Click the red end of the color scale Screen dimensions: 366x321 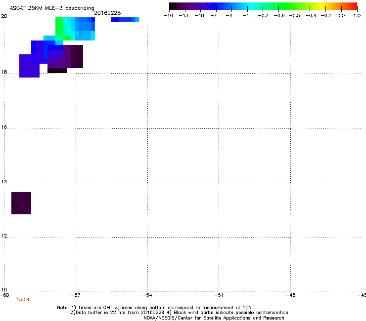[x=354, y=6]
